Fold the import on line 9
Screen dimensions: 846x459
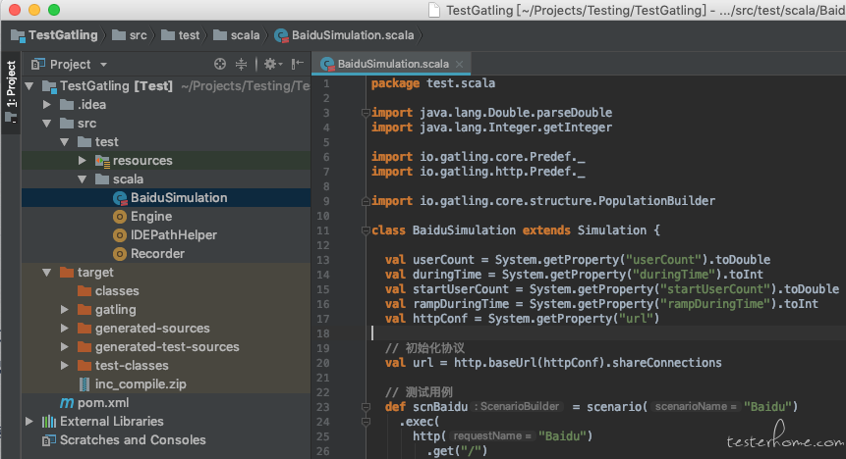point(366,201)
